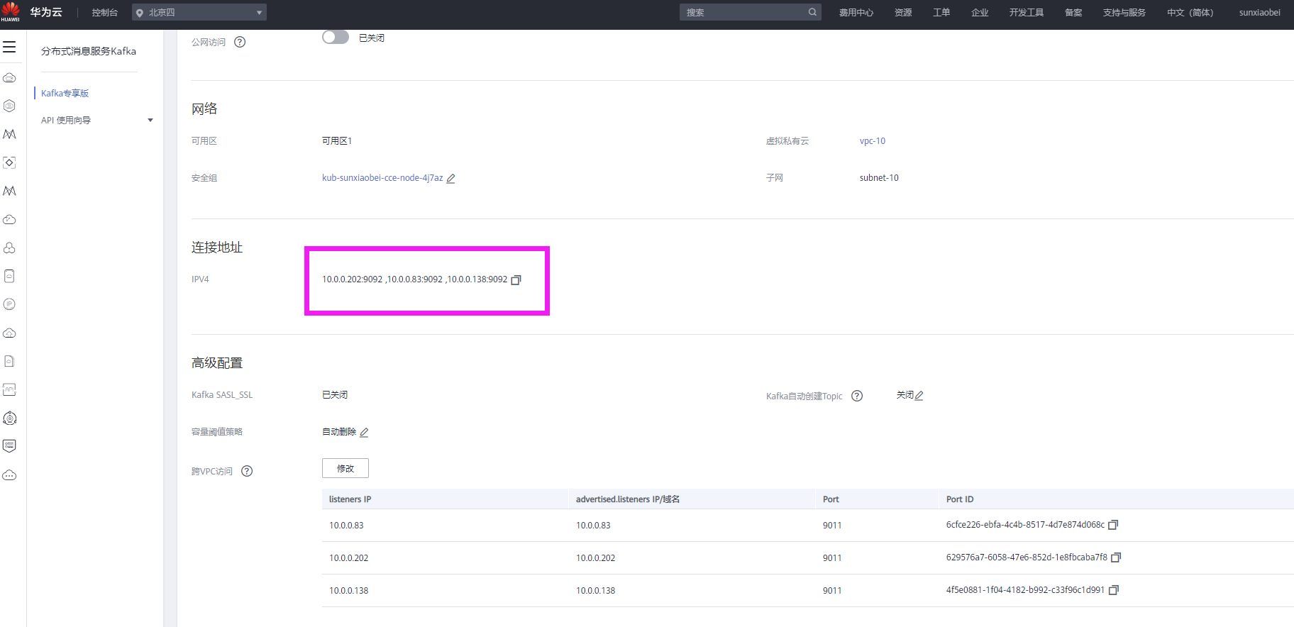Click the circular target sidebar icon
Image resolution: width=1294 pixels, height=627 pixels.
[9, 418]
